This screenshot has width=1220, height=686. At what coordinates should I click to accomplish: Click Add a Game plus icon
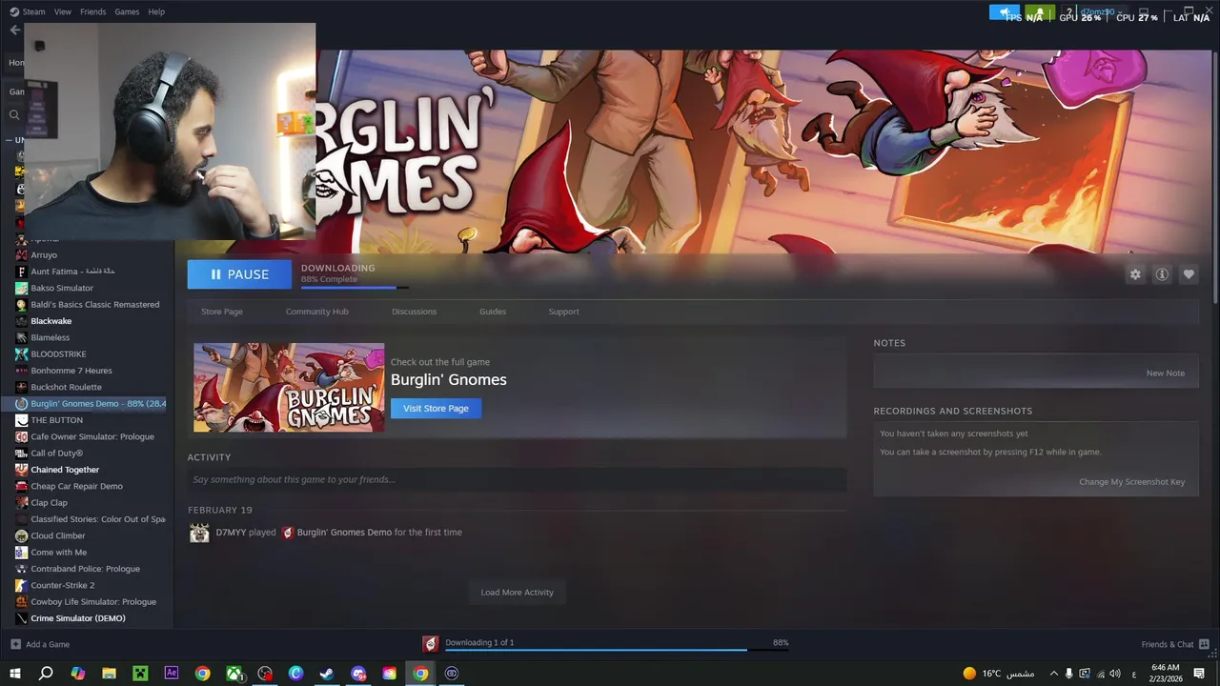click(15, 644)
